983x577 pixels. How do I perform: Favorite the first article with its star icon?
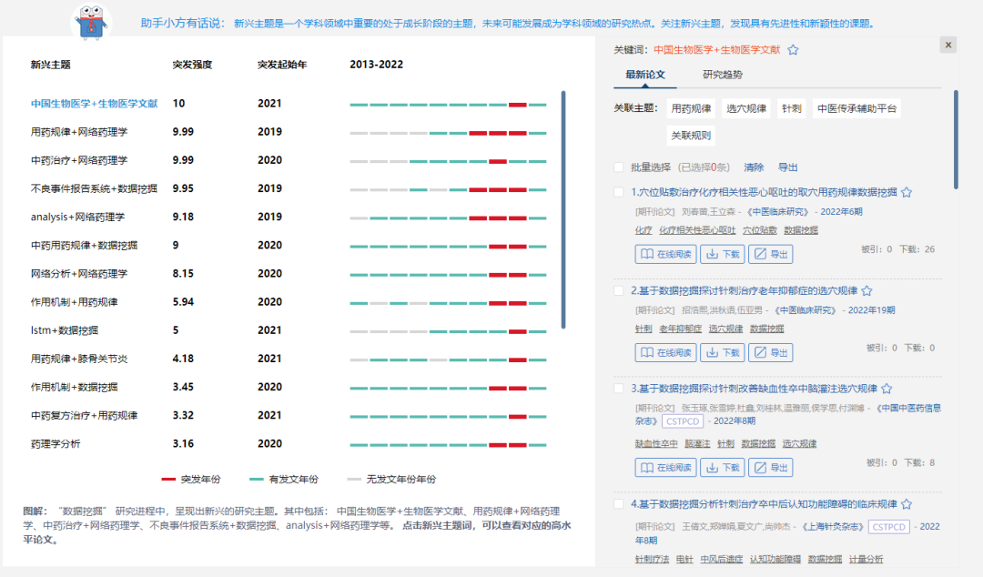907,193
